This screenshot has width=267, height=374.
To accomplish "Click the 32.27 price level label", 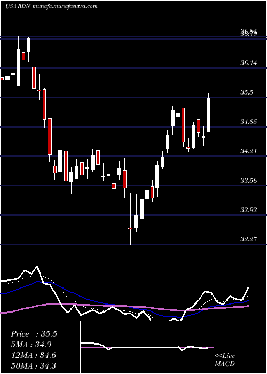I will [x=249, y=239].
